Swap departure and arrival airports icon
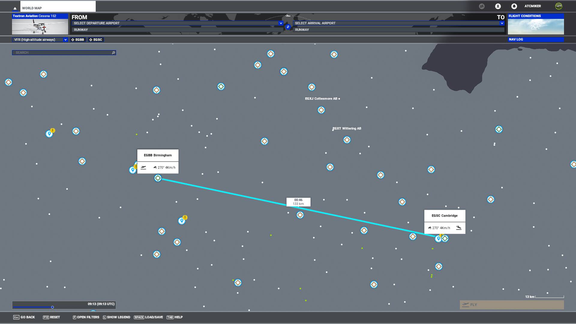576x324 pixels. tap(288, 27)
